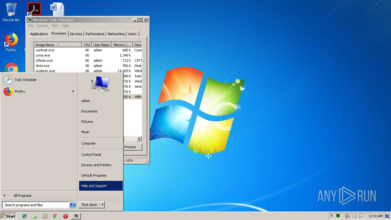Open Google Chrome desktop shortcut

tap(11, 68)
